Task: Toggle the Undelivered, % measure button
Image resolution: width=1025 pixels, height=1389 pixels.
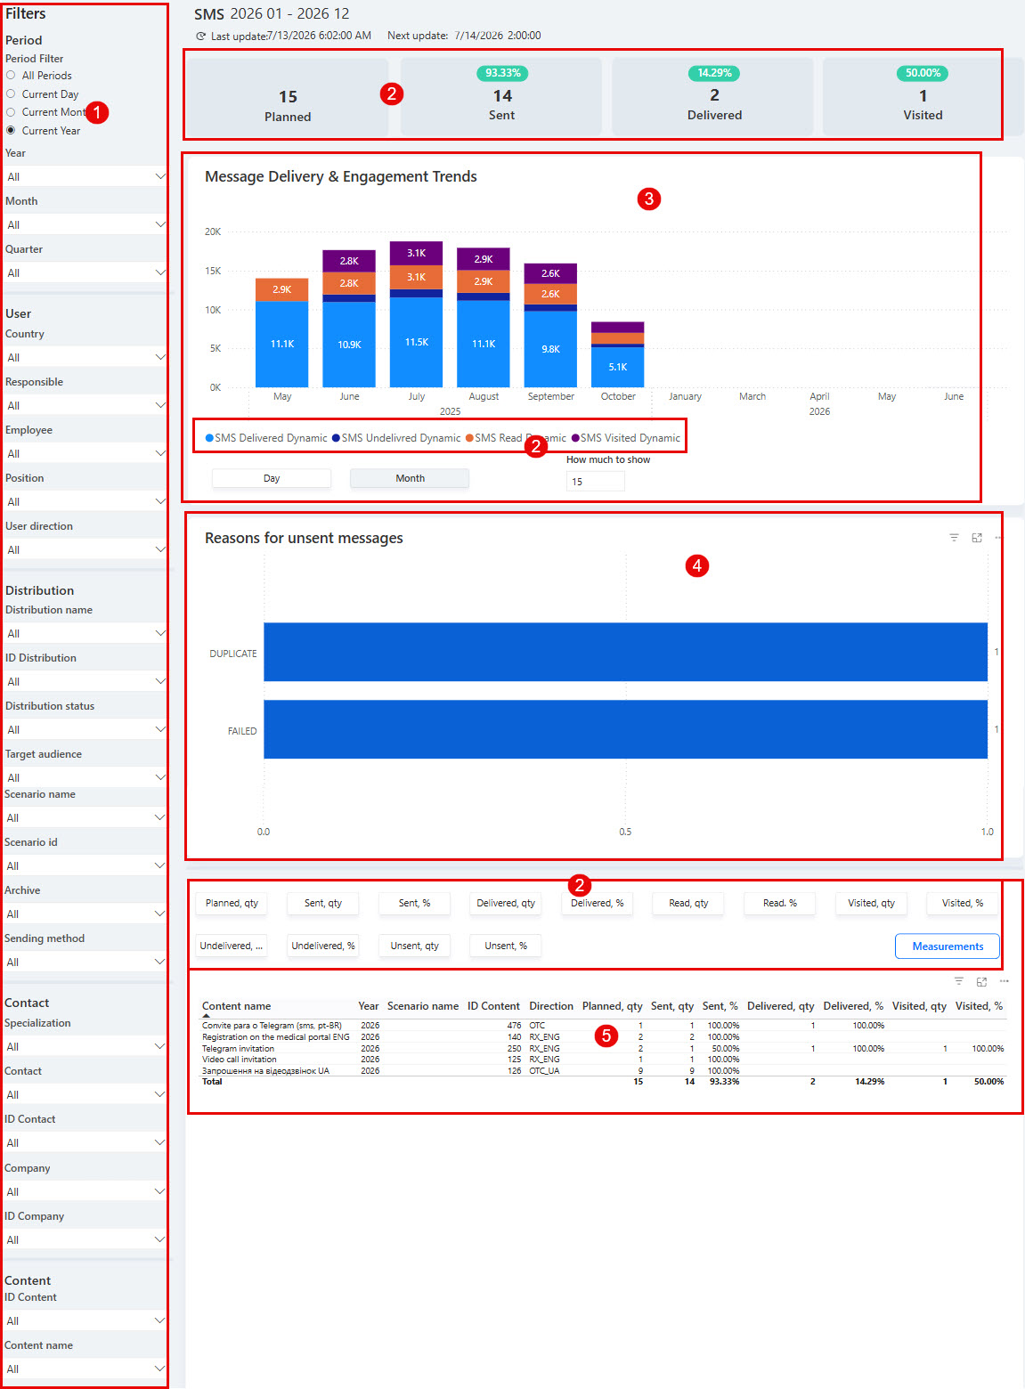Action: [323, 946]
